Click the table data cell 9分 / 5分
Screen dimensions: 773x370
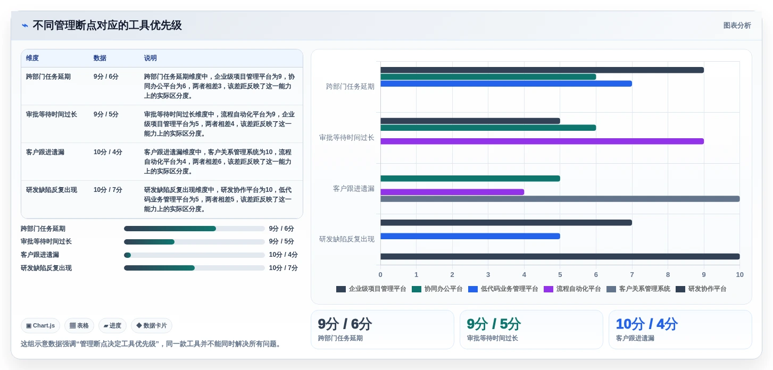point(106,114)
